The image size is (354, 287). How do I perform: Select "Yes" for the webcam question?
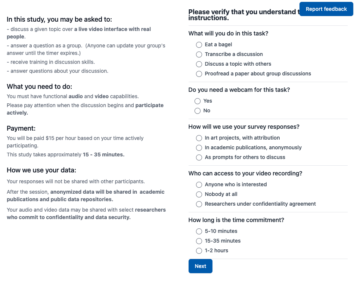point(197,101)
